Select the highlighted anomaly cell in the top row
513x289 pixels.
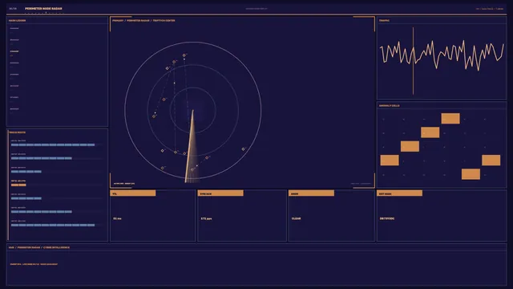450,119
